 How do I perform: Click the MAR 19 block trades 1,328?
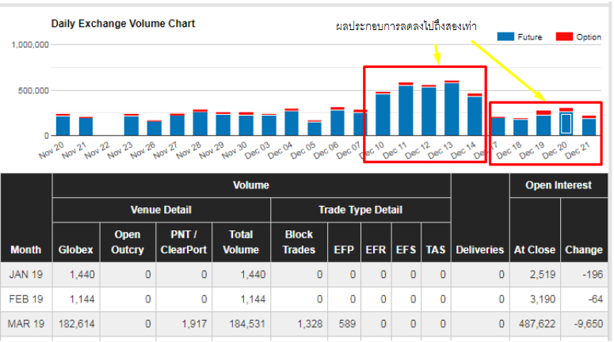click(x=310, y=324)
